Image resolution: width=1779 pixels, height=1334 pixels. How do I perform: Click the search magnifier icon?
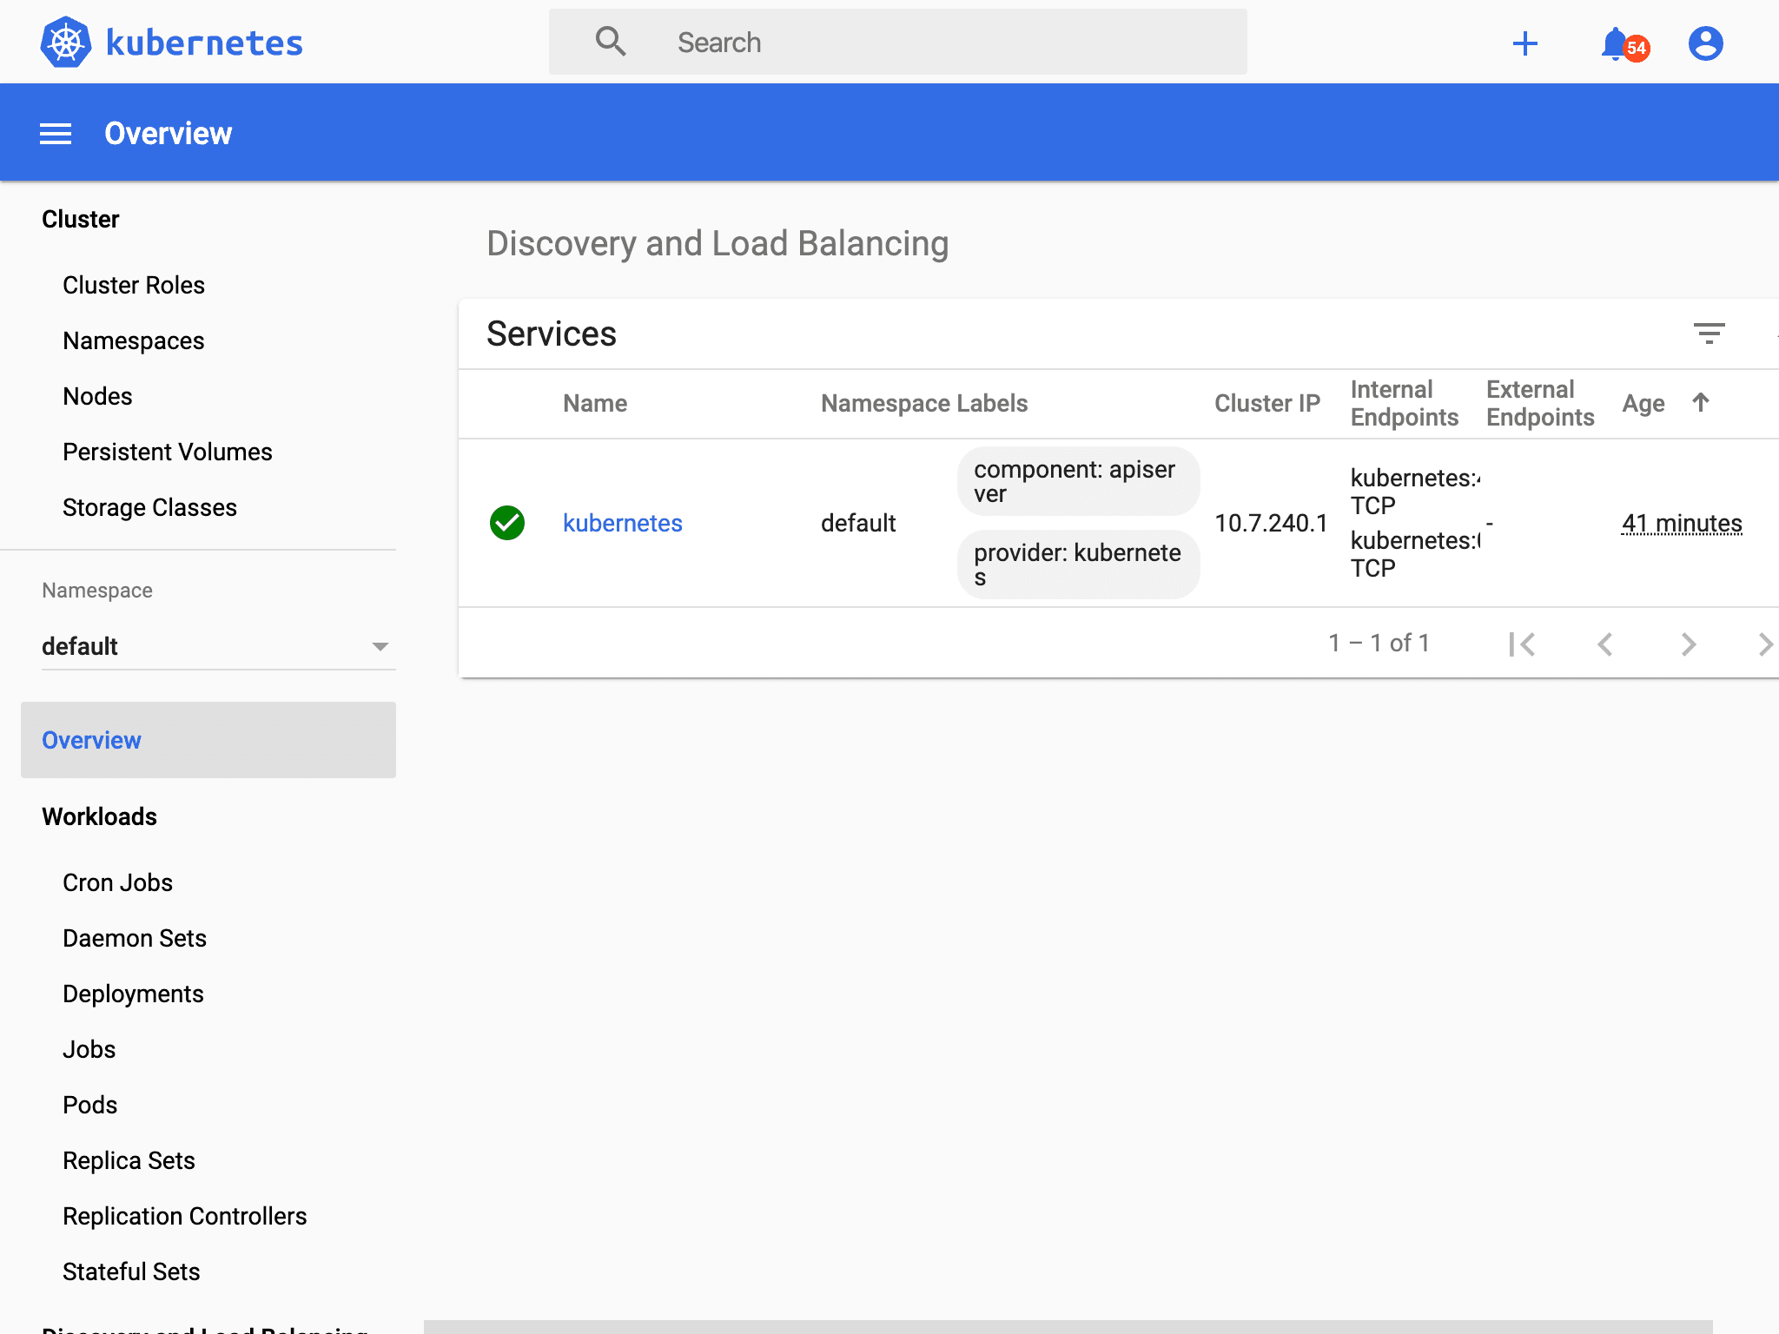pos(611,42)
